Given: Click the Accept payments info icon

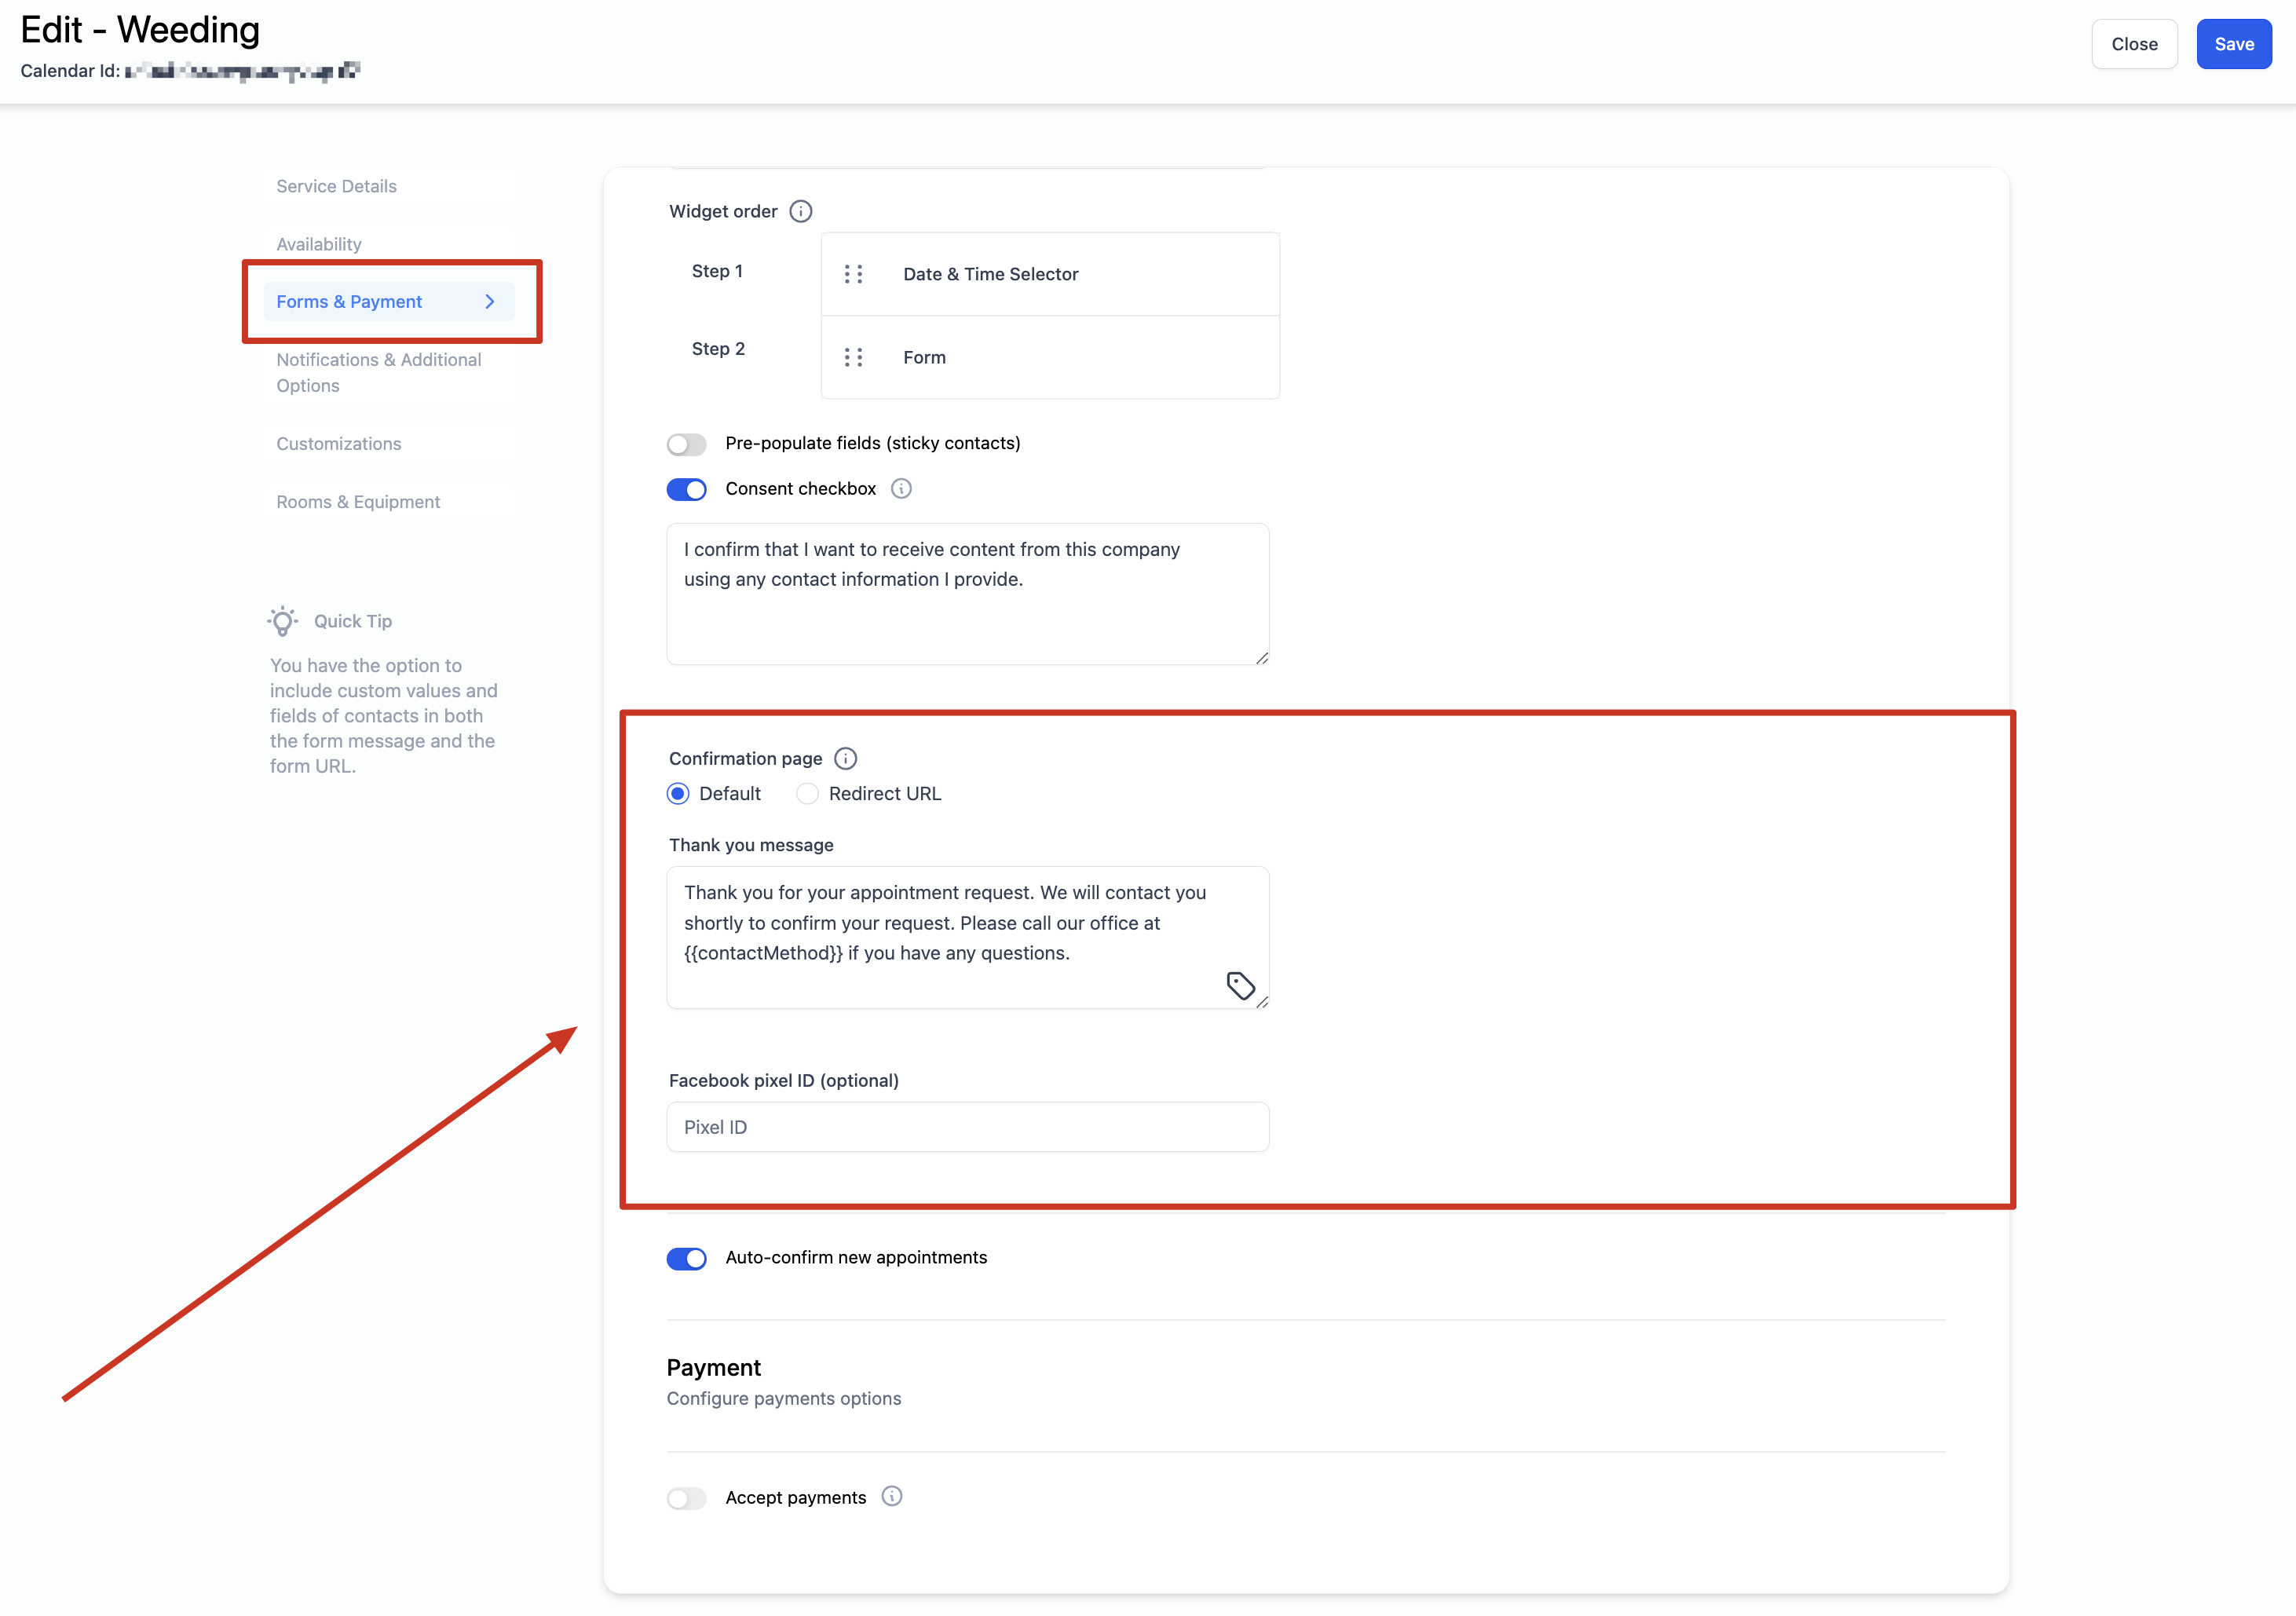Looking at the screenshot, I should click(892, 1496).
